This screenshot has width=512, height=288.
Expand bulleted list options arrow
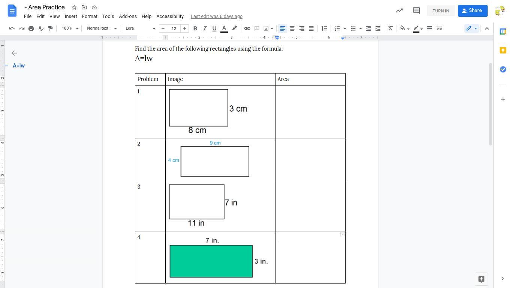[x=361, y=28]
